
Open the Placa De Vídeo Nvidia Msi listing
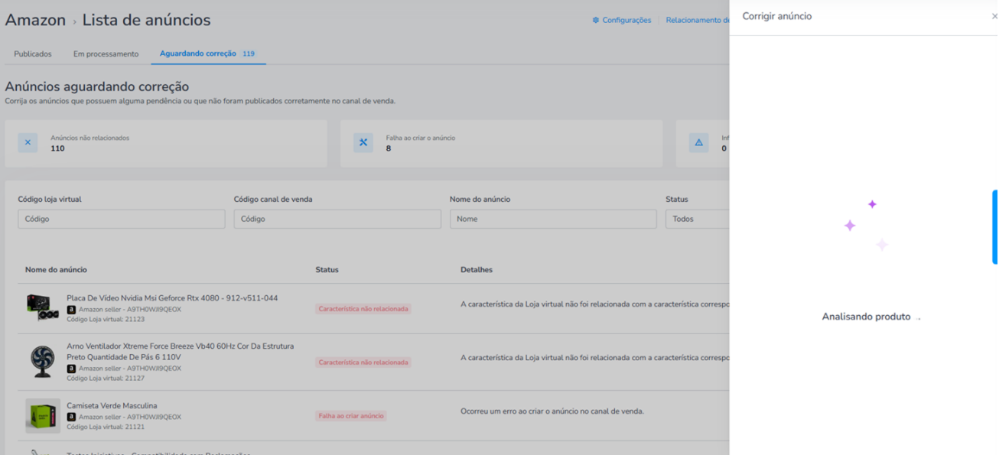[x=172, y=298]
